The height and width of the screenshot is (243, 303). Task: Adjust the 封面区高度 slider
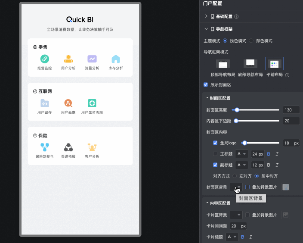[237, 110]
